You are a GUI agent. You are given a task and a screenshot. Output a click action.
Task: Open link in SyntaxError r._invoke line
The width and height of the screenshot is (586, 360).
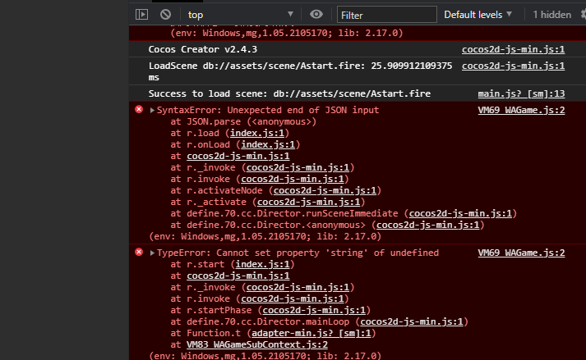(x=298, y=167)
